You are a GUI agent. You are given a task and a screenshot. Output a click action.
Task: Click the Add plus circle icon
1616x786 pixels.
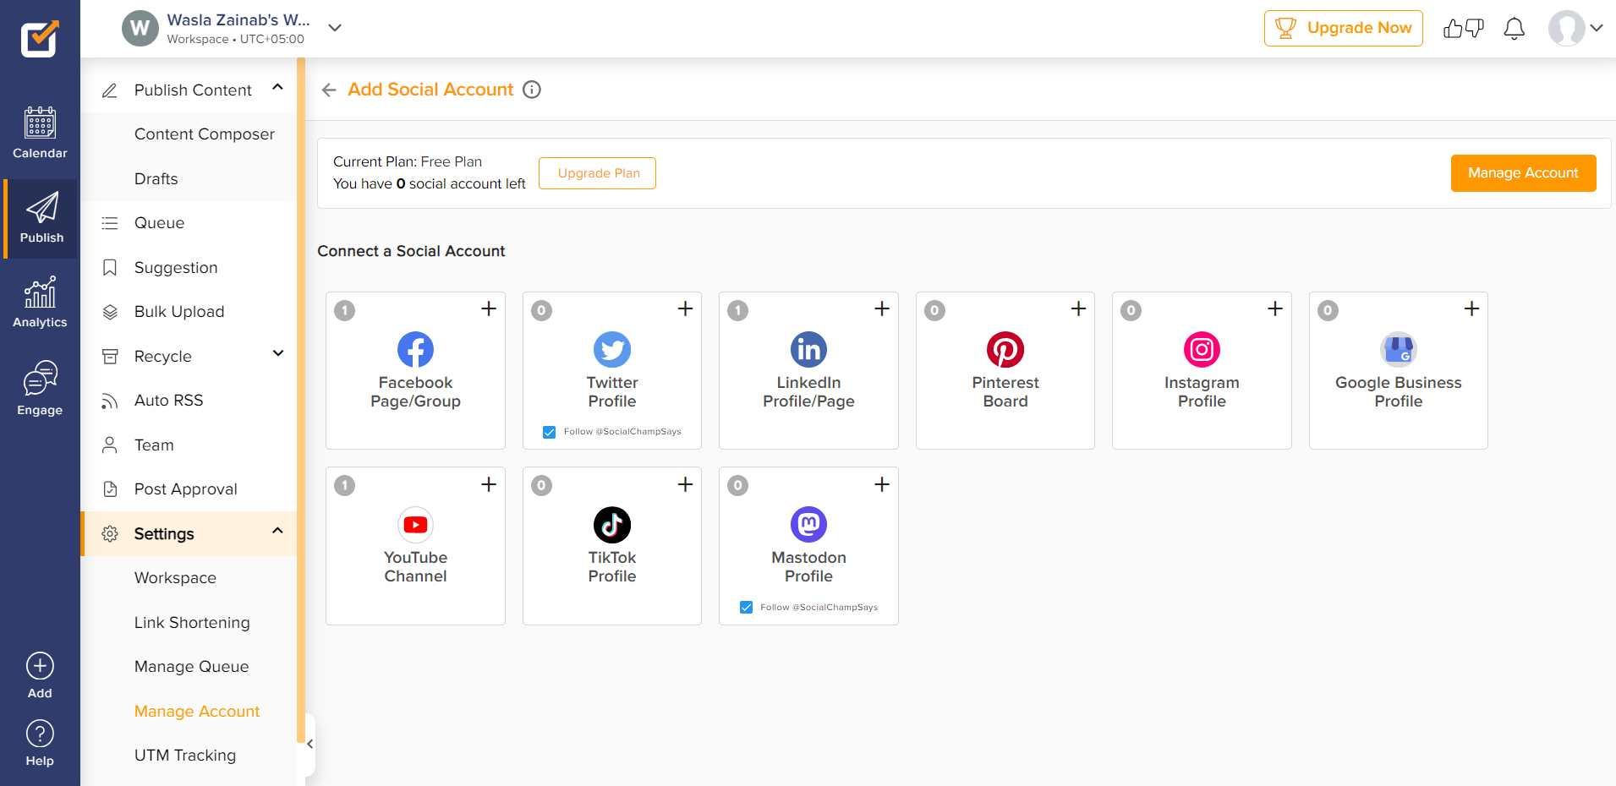click(x=40, y=666)
